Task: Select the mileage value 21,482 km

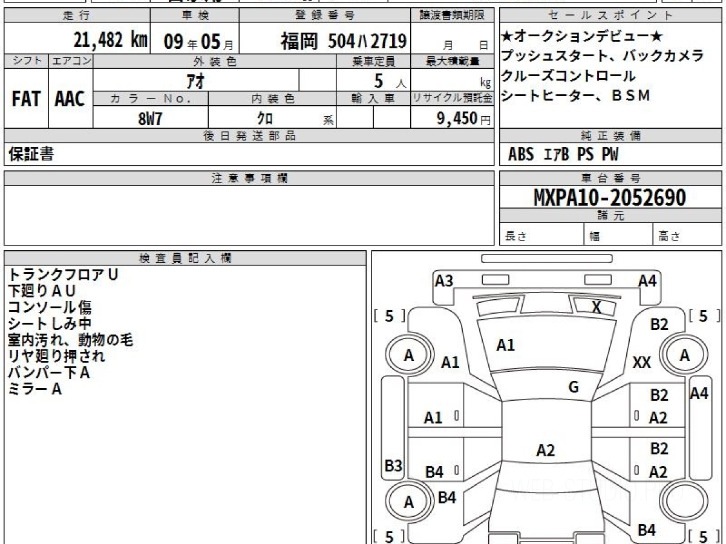Action: click(110, 40)
